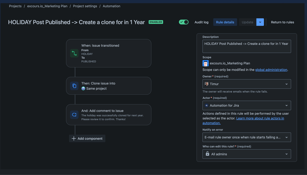Open the Automation breadcrumb
The height and width of the screenshot is (175, 307).
click(x=112, y=6)
